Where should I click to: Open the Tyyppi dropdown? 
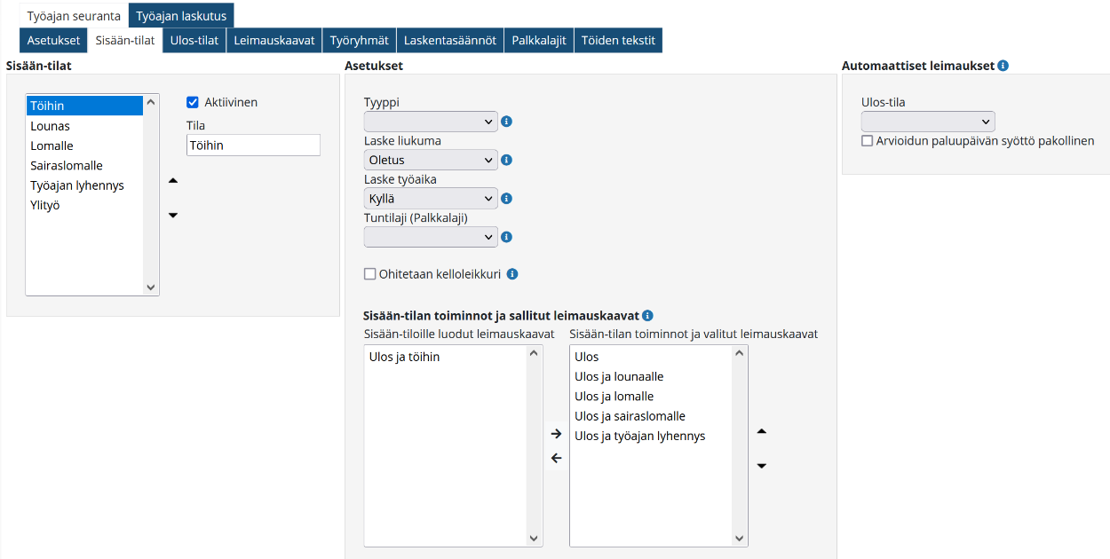pyautogui.click(x=431, y=122)
